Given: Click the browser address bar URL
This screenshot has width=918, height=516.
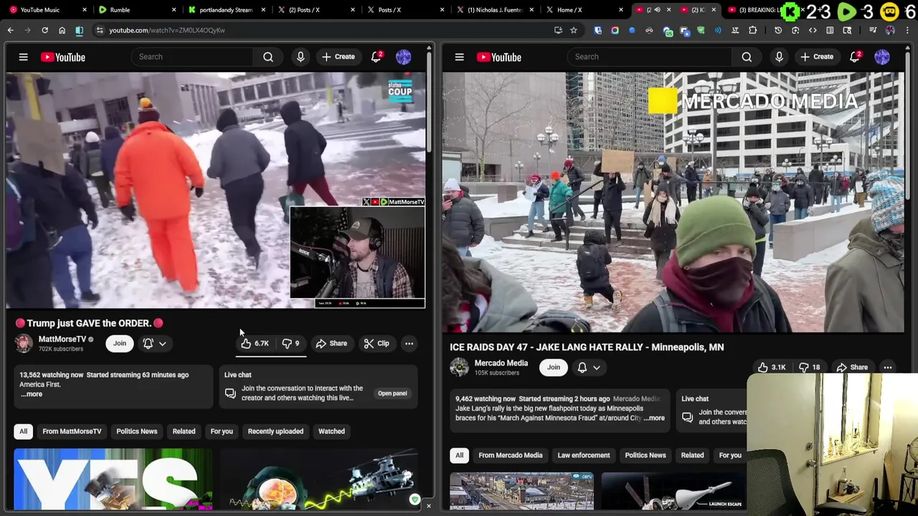Looking at the screenshot, I should [x=167, y=30].
